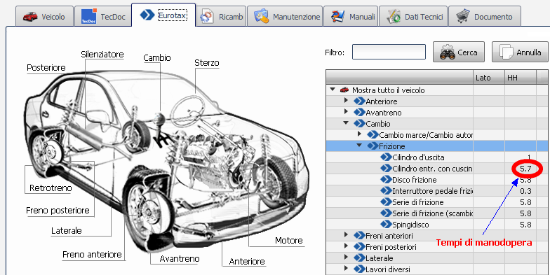Expand the Avantreno tree node
The height and width of the screenshot is (275, 550).
point(346,112)
